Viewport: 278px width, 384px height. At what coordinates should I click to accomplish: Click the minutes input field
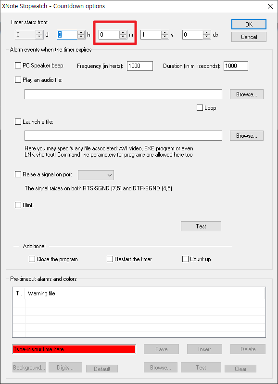pos(109,35)
